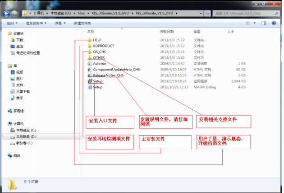Open the help question mark icon

274,23
